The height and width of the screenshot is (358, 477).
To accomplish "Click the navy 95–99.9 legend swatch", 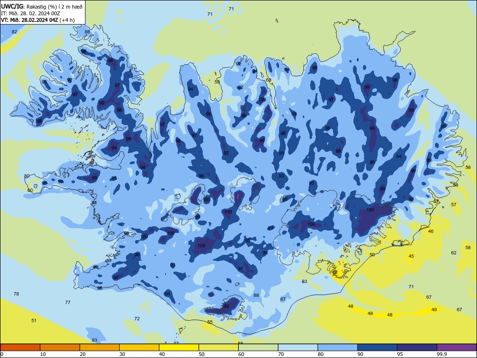I will [417, 347].
